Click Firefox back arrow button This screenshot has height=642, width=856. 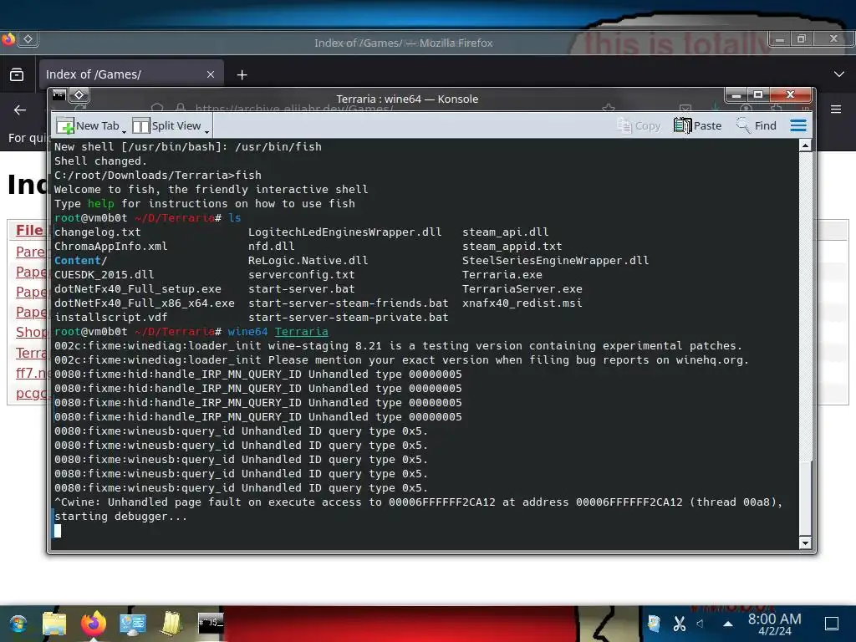(20, 110)
